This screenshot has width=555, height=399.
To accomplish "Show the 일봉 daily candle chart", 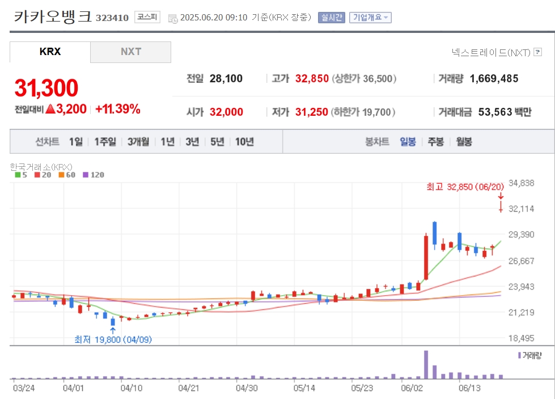I will pyautogui.click(x=408, y=142).
